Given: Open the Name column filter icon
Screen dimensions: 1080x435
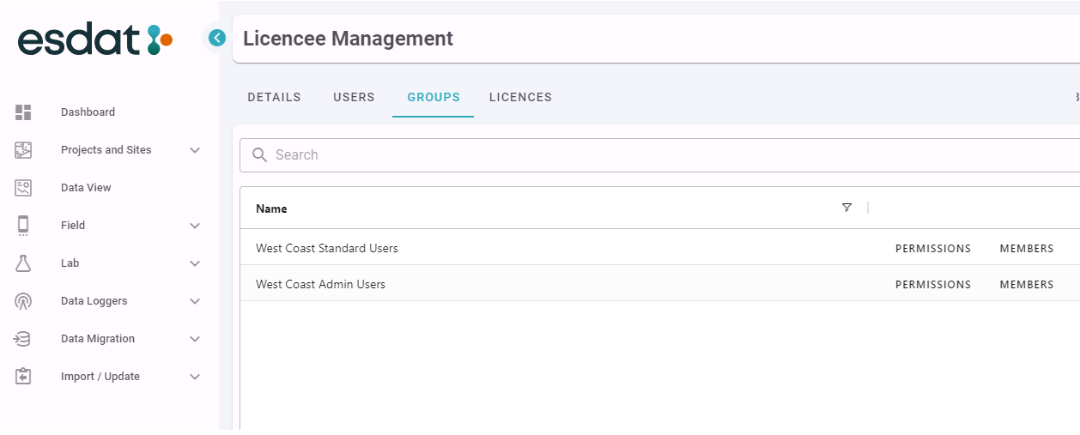Looking at the screenshot, I should (846, 208).
